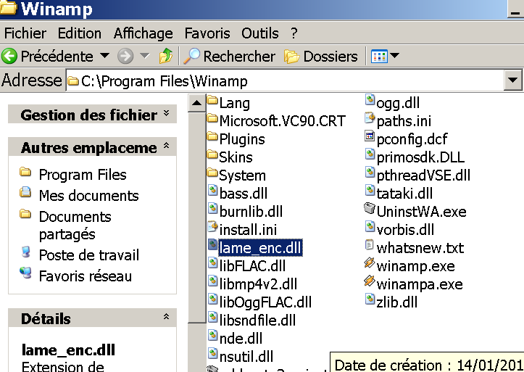Viewport: 524px width, 372px height.
Task: Click the scroll up arrow of the file list
Action: coord(197,103)
